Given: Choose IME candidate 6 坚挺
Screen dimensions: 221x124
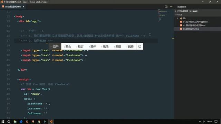Looking at the screenshot, I should (x=117, y=46).
